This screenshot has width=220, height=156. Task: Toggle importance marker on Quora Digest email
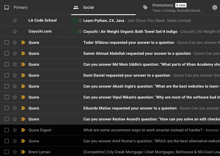point(23,130)
